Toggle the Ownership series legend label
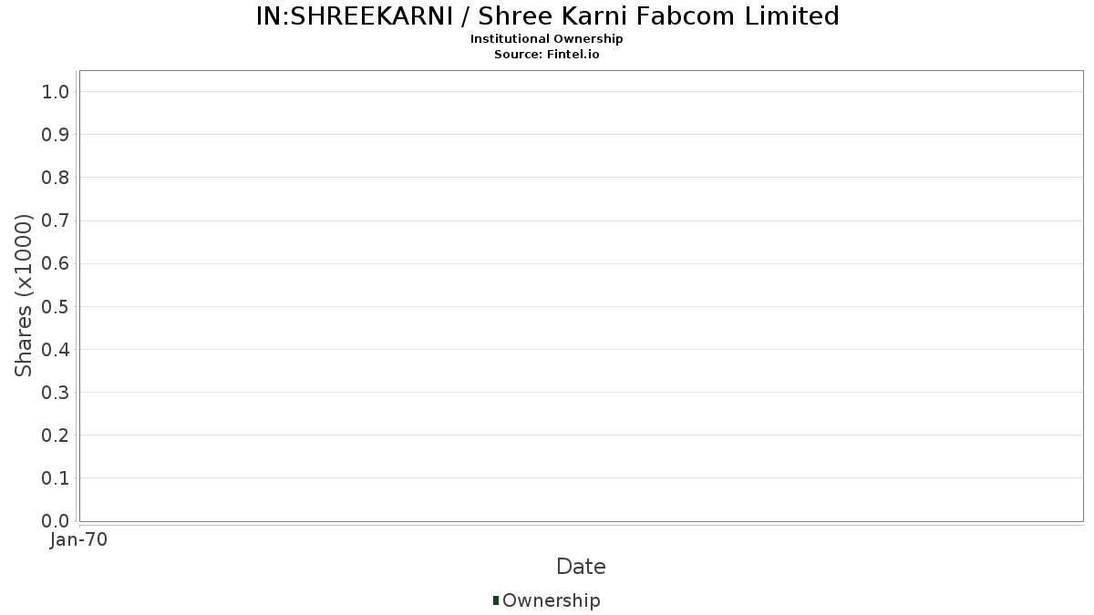Image resolution: width=1094 pixels, height=615 pixels. pyautogui.click(x=551, y=600)
